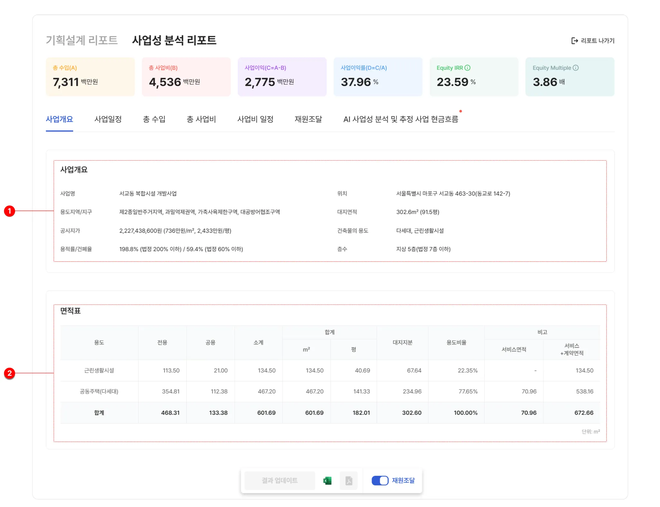Open AI 사업성 분석 및 추정 사업 현금흐름 tab

(400, 119)
